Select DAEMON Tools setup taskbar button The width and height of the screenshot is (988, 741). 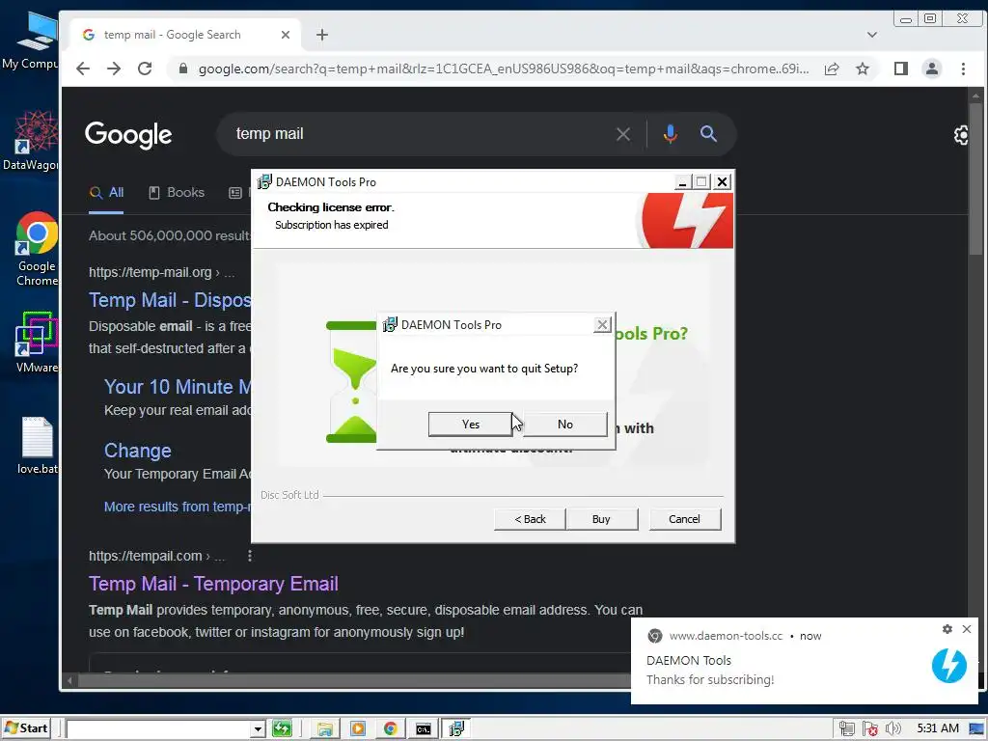(x=456, y=729)
